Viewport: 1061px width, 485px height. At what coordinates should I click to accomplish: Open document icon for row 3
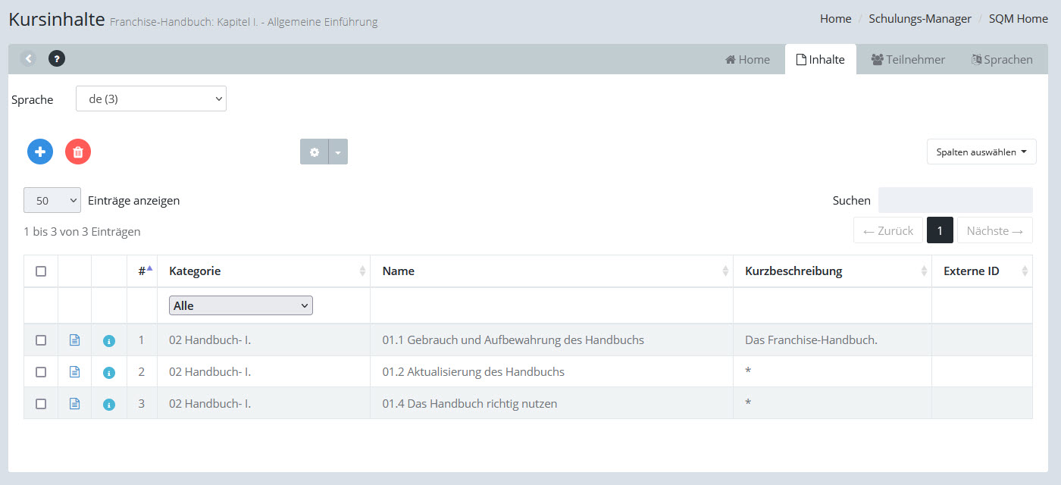point(74,404)
